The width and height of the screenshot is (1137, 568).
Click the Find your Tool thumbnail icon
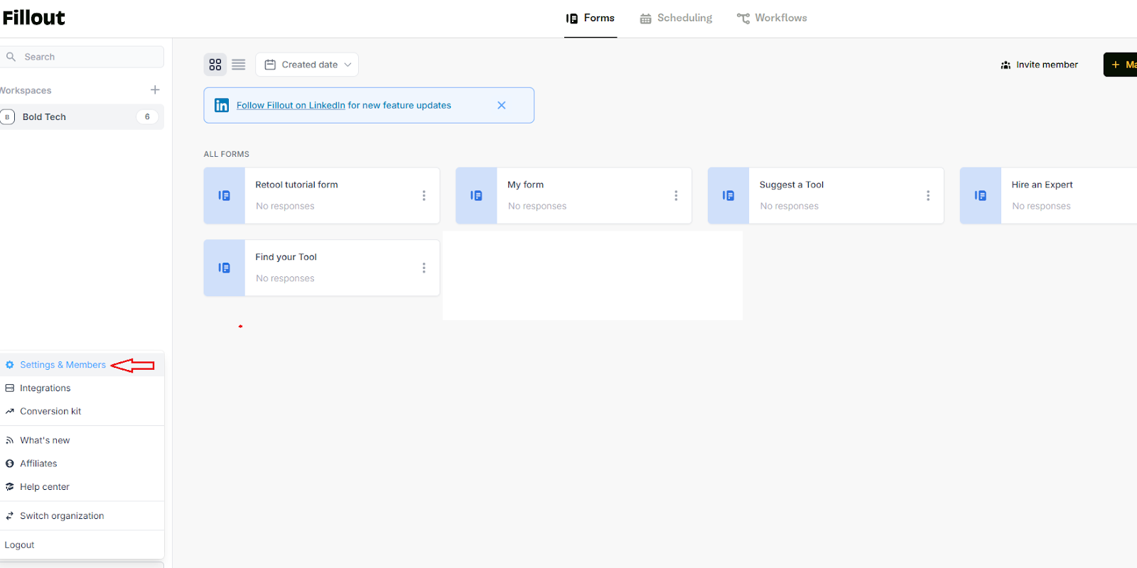click(225, 268)
